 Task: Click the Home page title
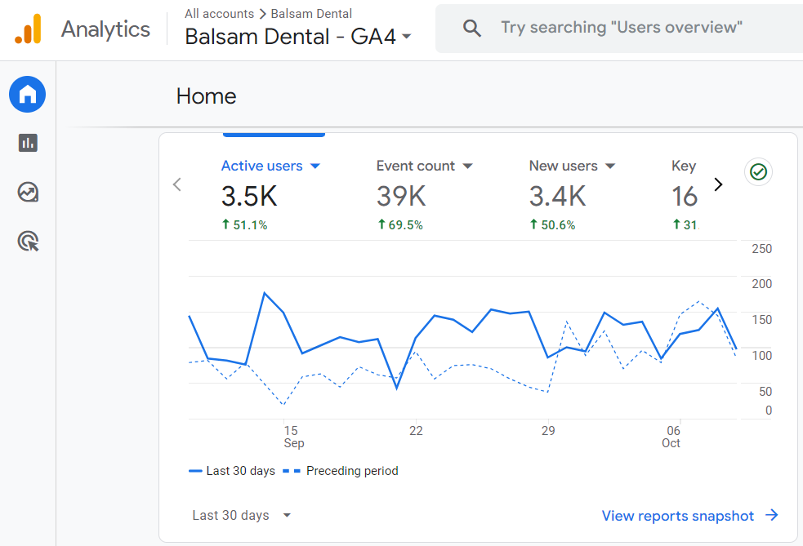point(207,96)
